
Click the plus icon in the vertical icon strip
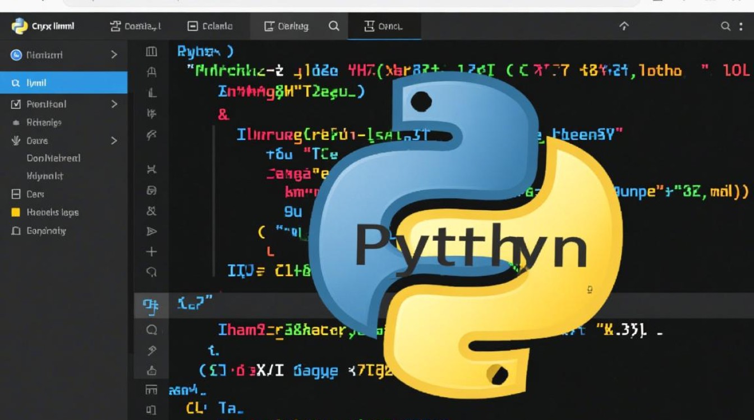coord(151,252)
